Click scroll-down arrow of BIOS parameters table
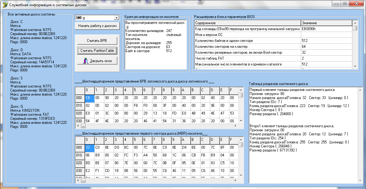Image resolution: width=366 pixels, height=189 pixels. click(355, 66)
